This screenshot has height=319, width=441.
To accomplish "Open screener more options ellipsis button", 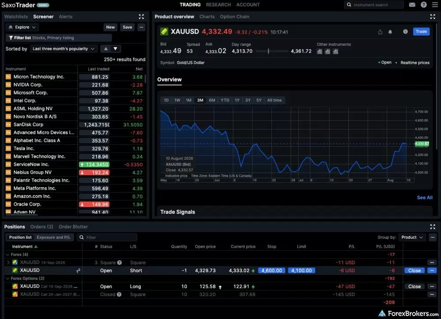I will coord(141,27).
